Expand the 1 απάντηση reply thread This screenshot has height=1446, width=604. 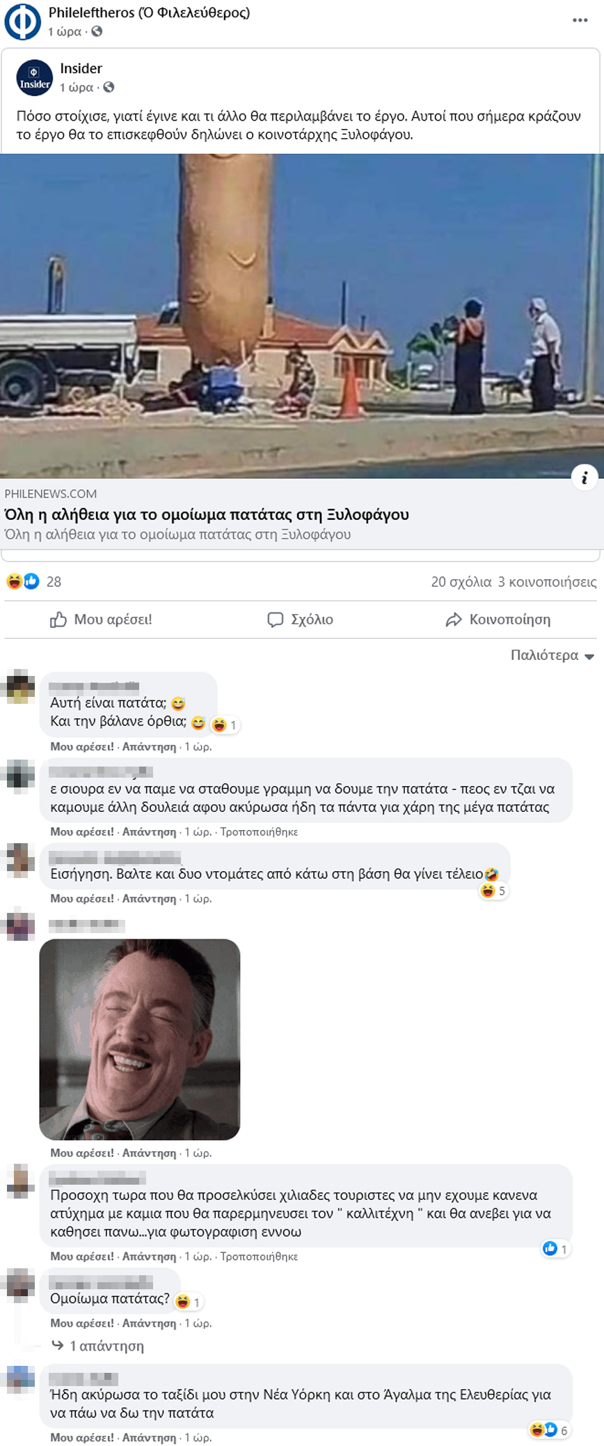[106, 1346]
